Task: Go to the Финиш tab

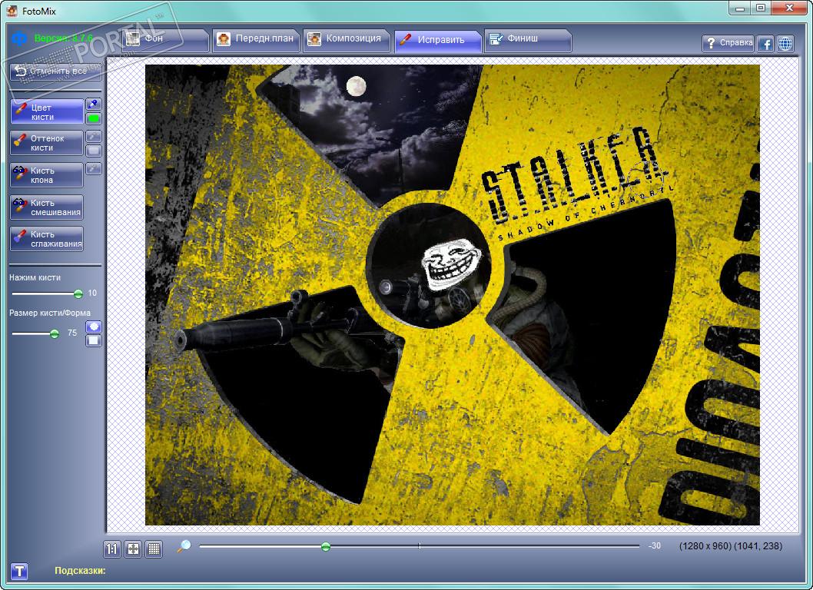Action: click(528, 40)
